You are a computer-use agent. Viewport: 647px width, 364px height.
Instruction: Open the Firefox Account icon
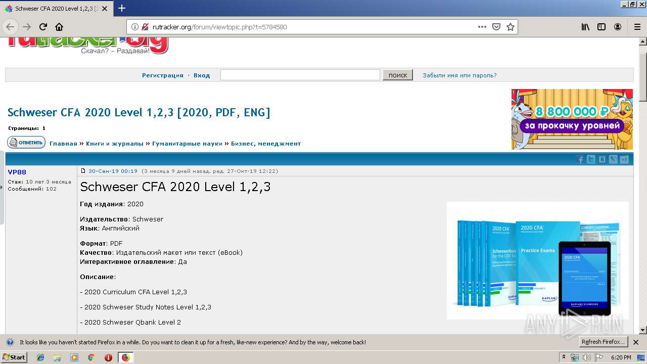(618, 27)
